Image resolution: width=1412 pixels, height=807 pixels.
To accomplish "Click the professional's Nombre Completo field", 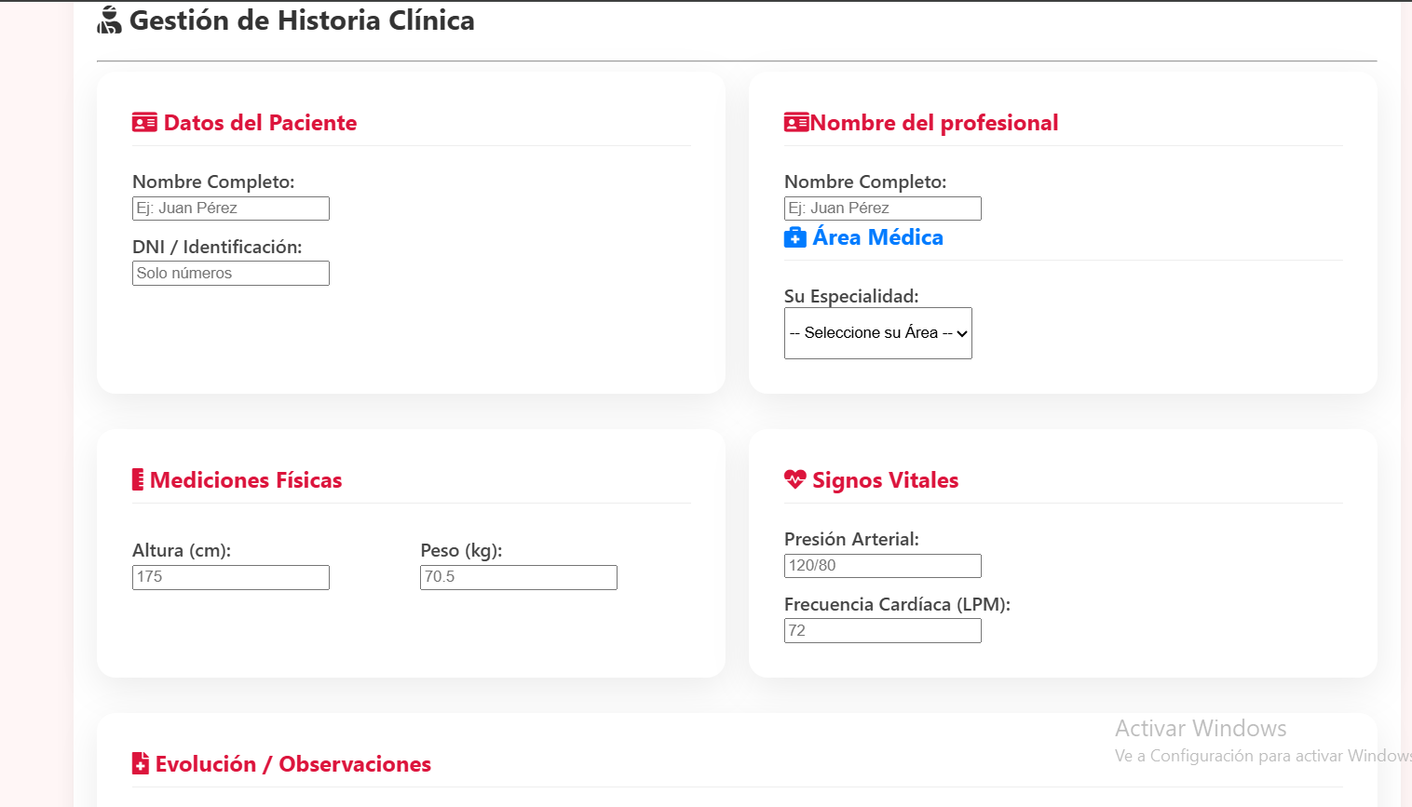I will pos(882,208).
